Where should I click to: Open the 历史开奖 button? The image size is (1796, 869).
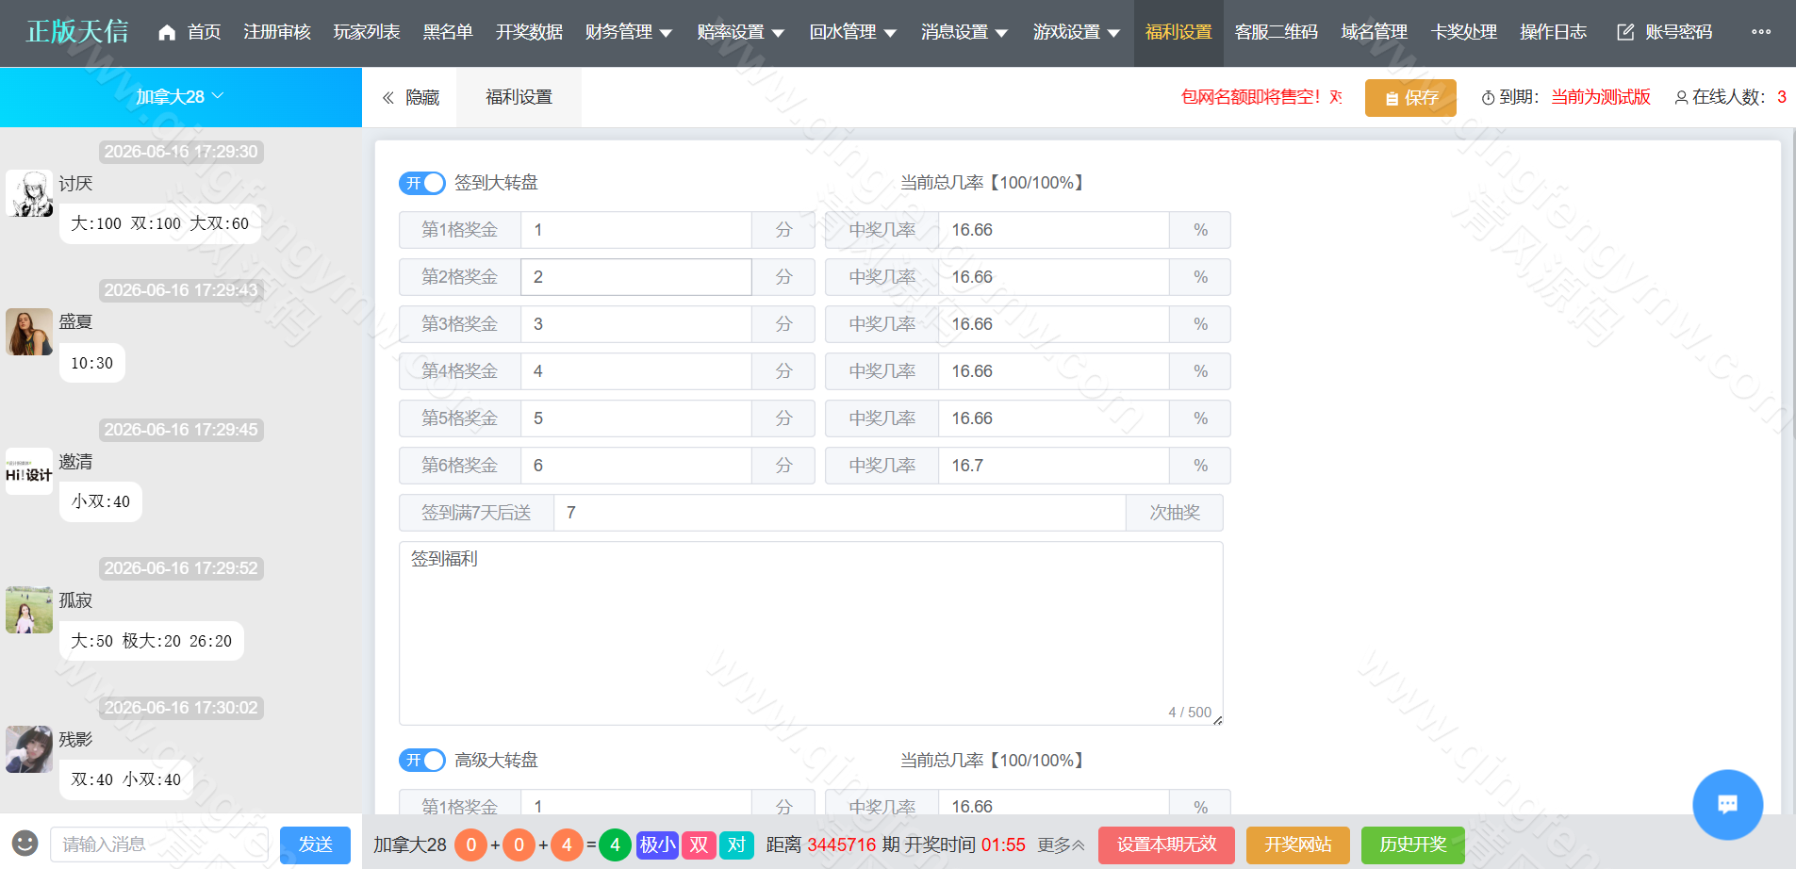[1413, 844]
